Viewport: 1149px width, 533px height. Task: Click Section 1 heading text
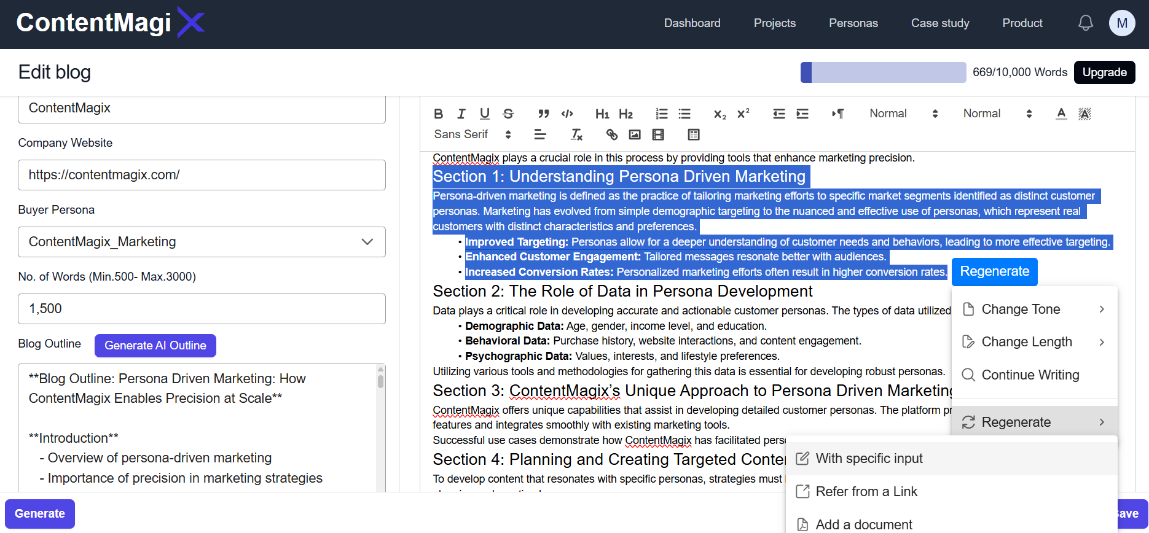pos(619,176)
